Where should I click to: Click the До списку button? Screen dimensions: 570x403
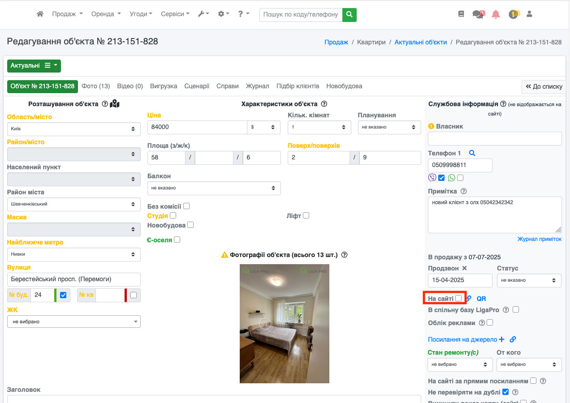click(544, 86)
